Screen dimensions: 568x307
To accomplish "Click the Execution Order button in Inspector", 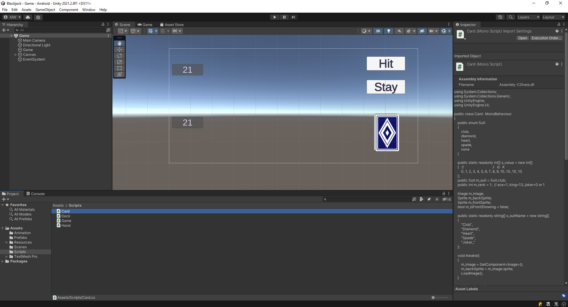I will pos(546,38).
